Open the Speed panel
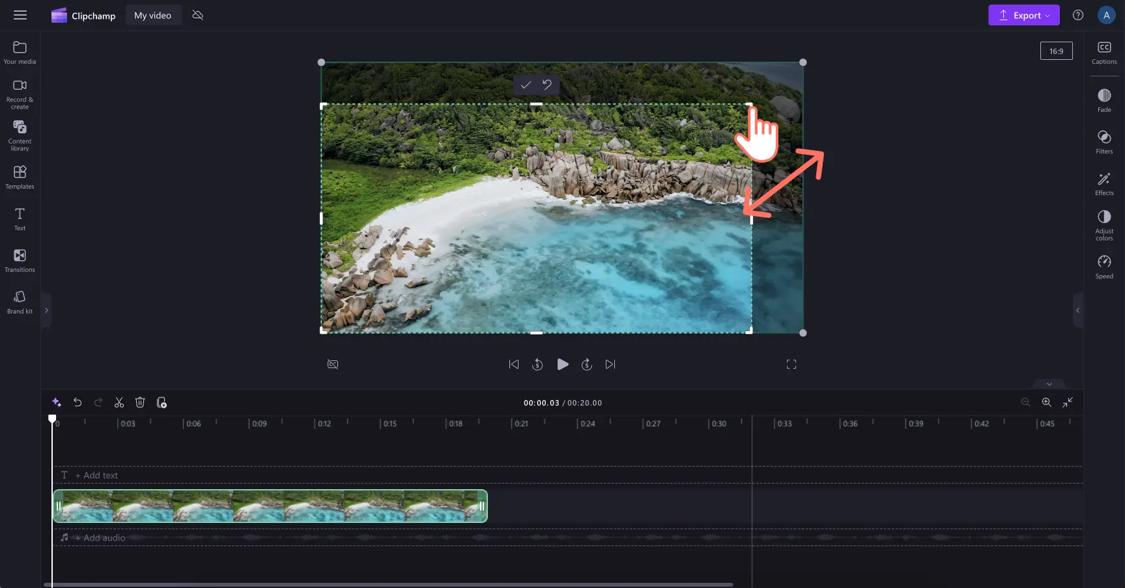The height and width of the screenshot is (588, 1125). (1104, 267)
